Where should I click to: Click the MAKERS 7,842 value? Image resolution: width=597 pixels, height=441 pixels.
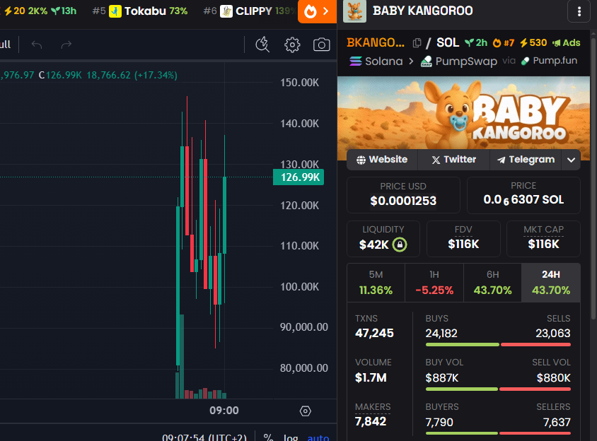click(371, 422)
